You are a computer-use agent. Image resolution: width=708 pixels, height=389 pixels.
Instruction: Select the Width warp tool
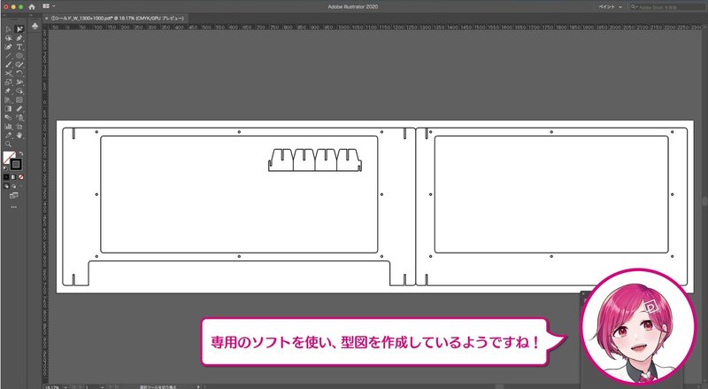[19, 82]
